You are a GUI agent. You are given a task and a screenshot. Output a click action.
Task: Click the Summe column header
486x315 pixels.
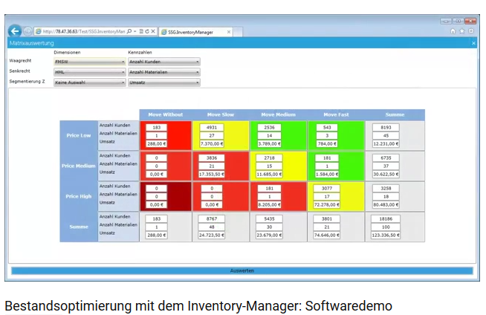[395, 114]
